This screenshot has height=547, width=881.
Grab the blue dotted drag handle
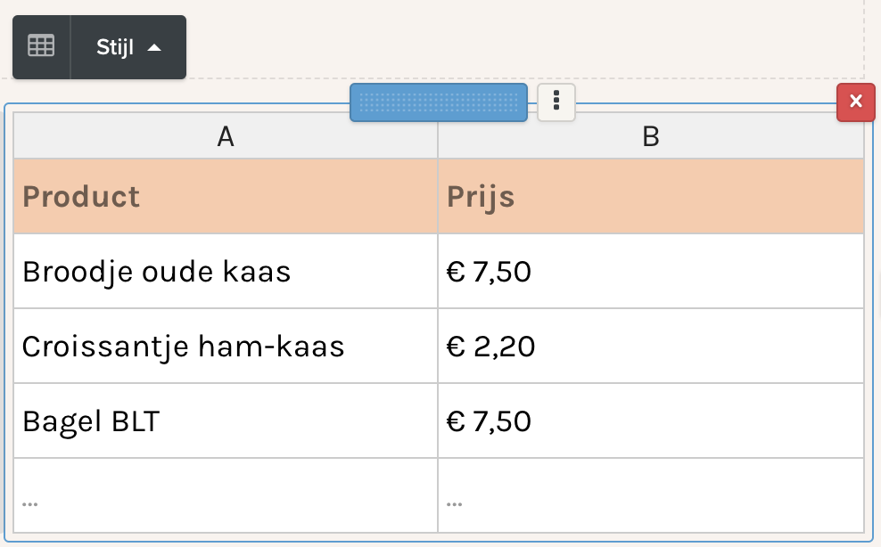tap(438, 102)
